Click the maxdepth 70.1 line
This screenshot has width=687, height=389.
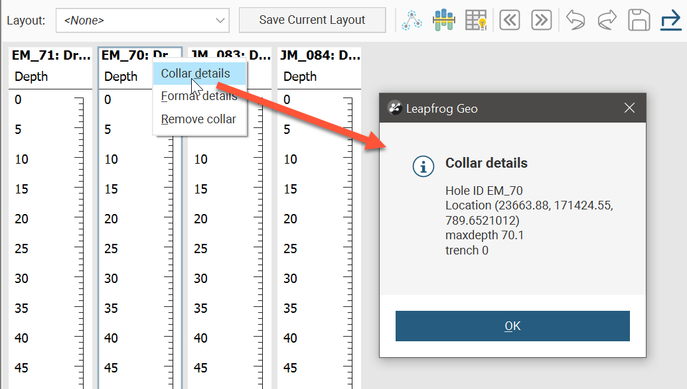click(x=485, y=235)
